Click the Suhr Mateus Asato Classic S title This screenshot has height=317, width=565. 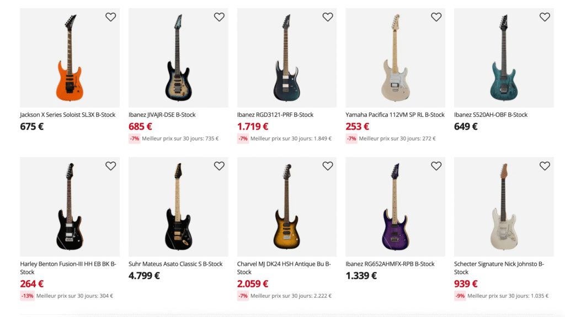click(175, 264)
